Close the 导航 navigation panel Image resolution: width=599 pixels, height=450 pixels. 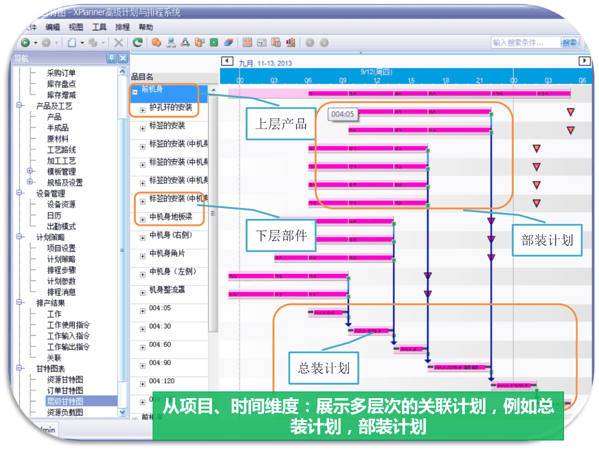(x=123, y=58)
